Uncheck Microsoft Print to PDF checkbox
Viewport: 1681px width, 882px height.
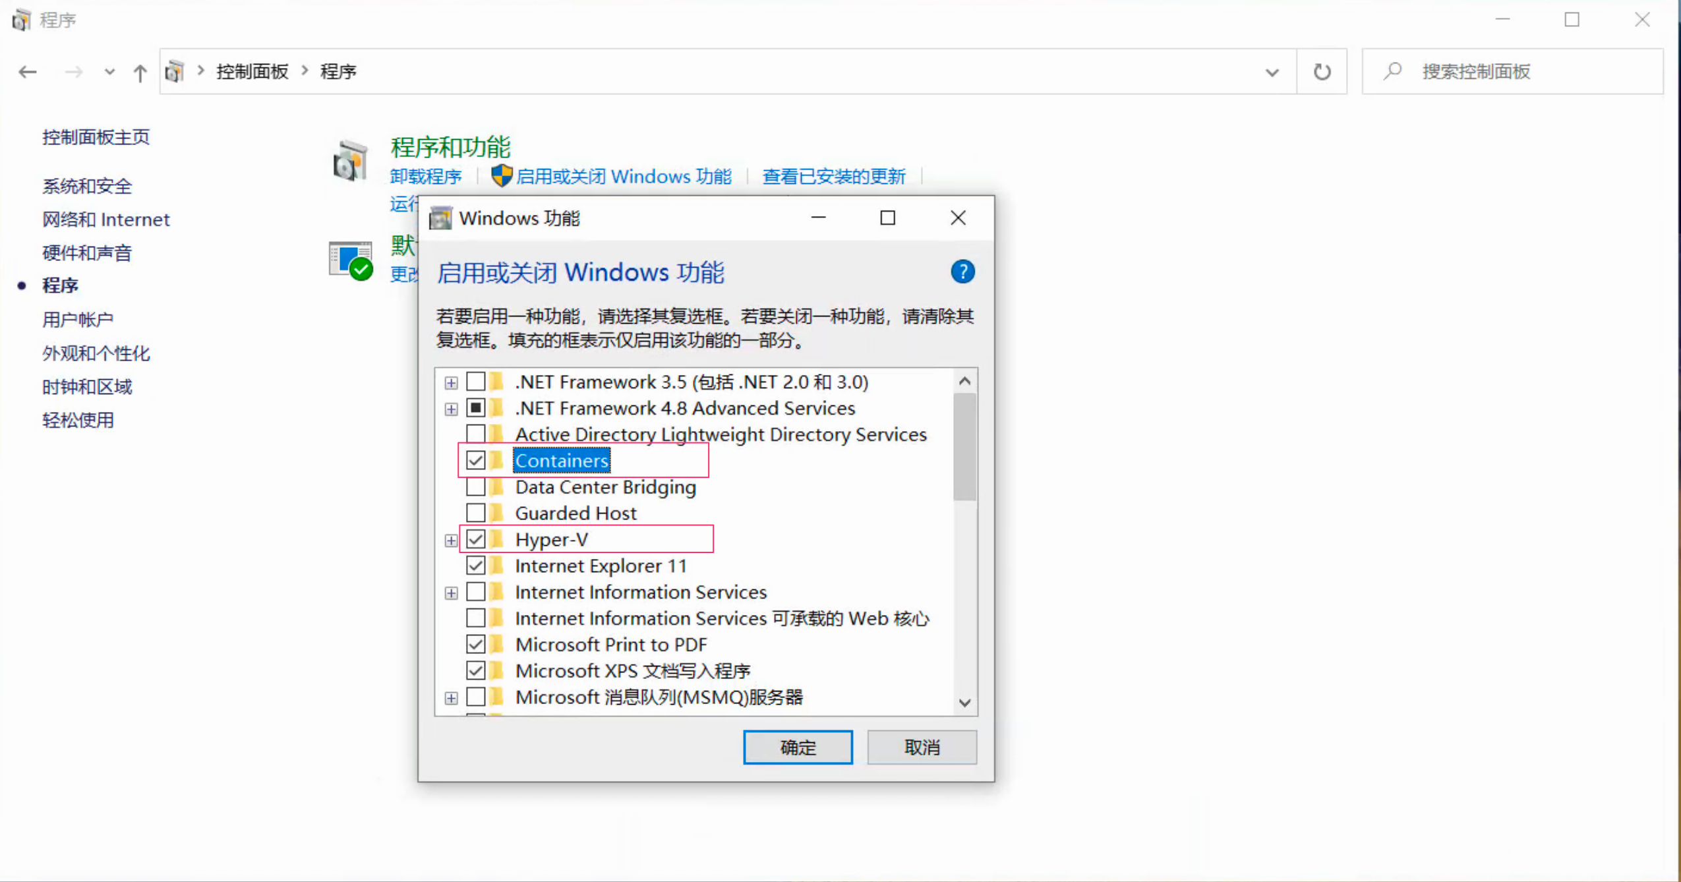click(x=476, y=644)
